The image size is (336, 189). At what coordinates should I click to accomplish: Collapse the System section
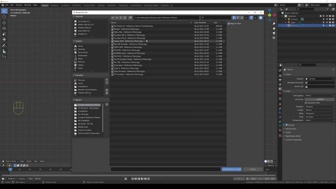click(74, 41)
